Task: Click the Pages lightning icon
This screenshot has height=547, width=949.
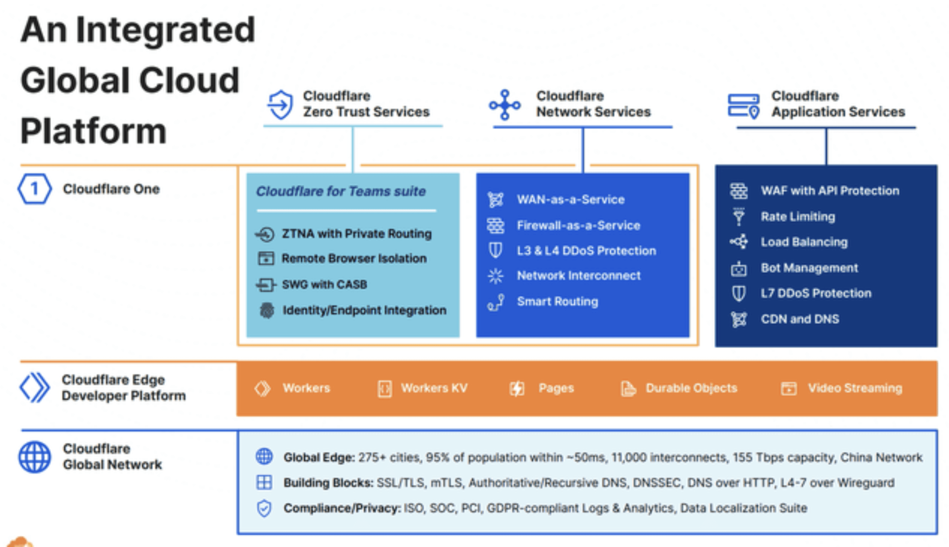Action: 517,389
